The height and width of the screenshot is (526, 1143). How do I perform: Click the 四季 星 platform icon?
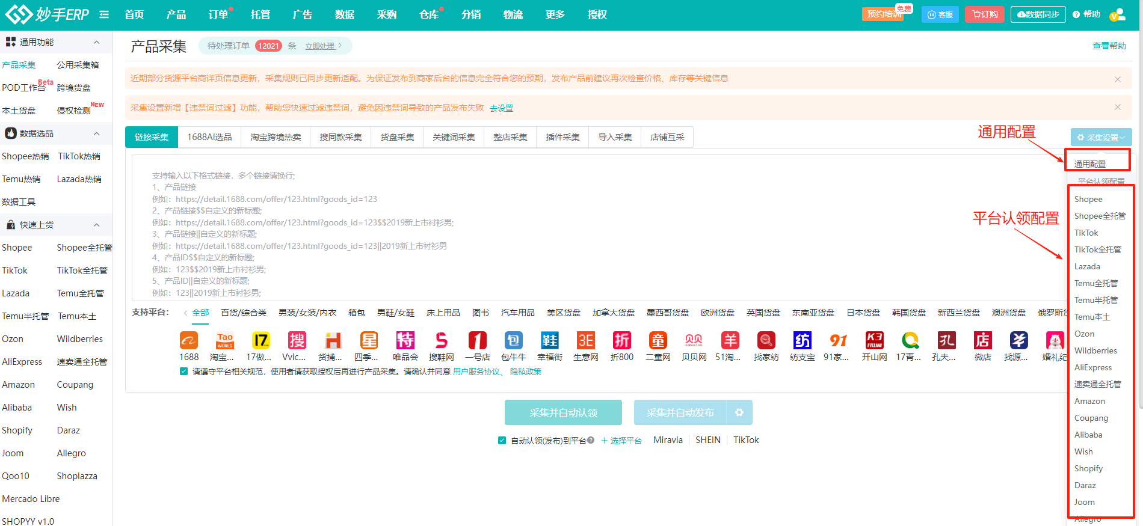click(369, 340)
